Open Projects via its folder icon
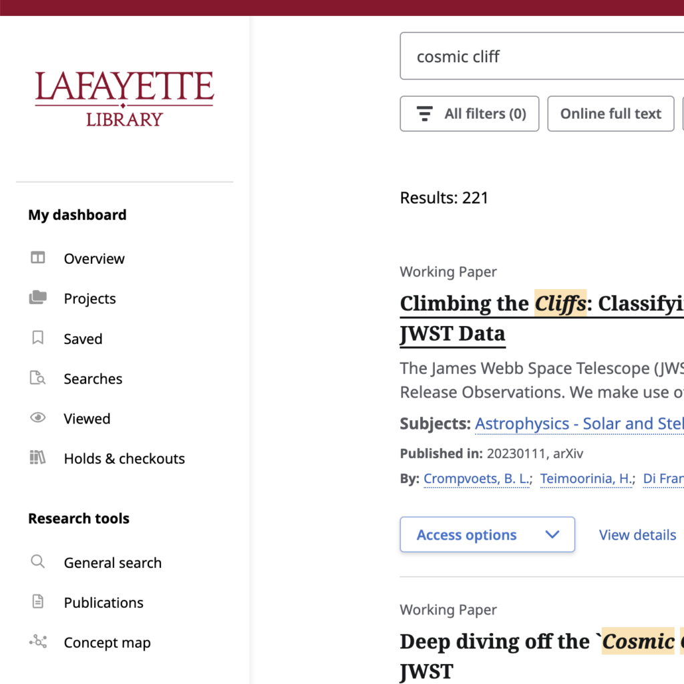The image size is (684, 684). pos(38,297)
